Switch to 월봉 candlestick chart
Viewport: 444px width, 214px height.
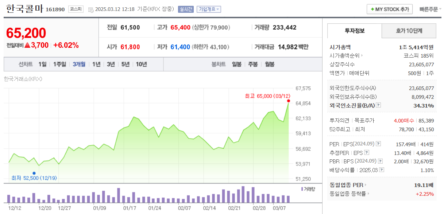(270, 64)
